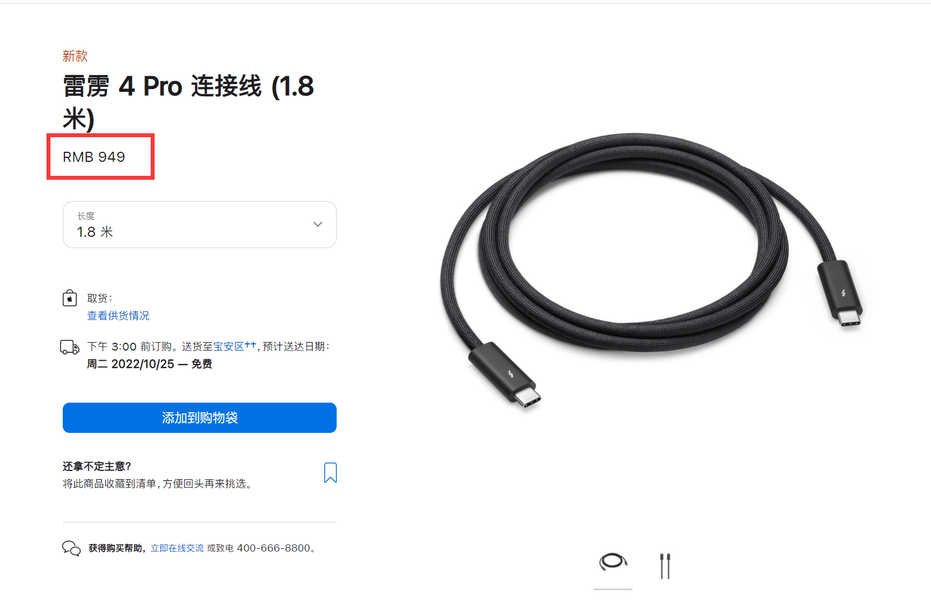Click the RMB 949 price text
The width and height of the screenshot is (931, 616).
point(94,157)
